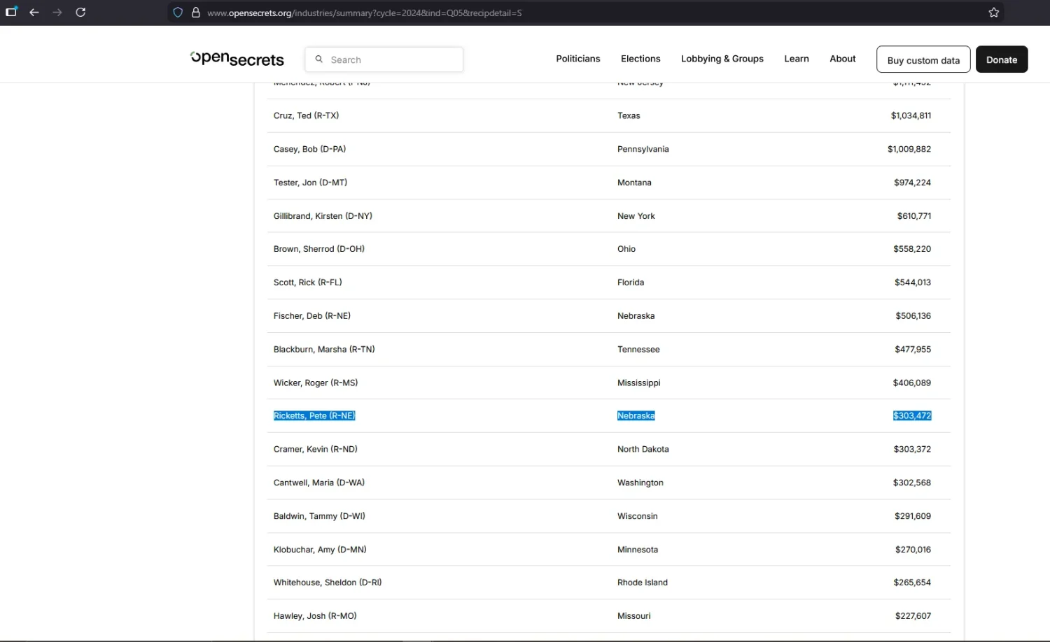Click the Ohio state cell
The image size is (1050, 642).
(x=626, y=250)
